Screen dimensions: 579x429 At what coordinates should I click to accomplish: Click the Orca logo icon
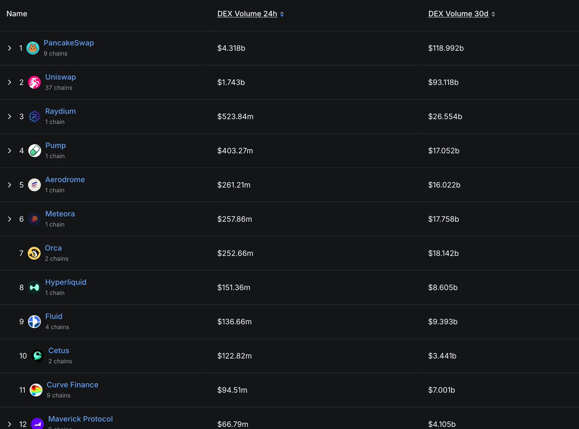(34, 253)
